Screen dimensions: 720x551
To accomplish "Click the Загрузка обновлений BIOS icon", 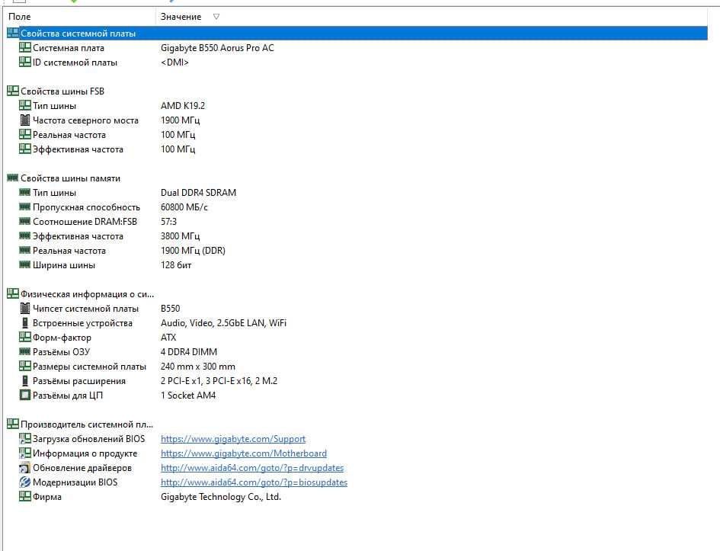I will [x=25, y=438].
